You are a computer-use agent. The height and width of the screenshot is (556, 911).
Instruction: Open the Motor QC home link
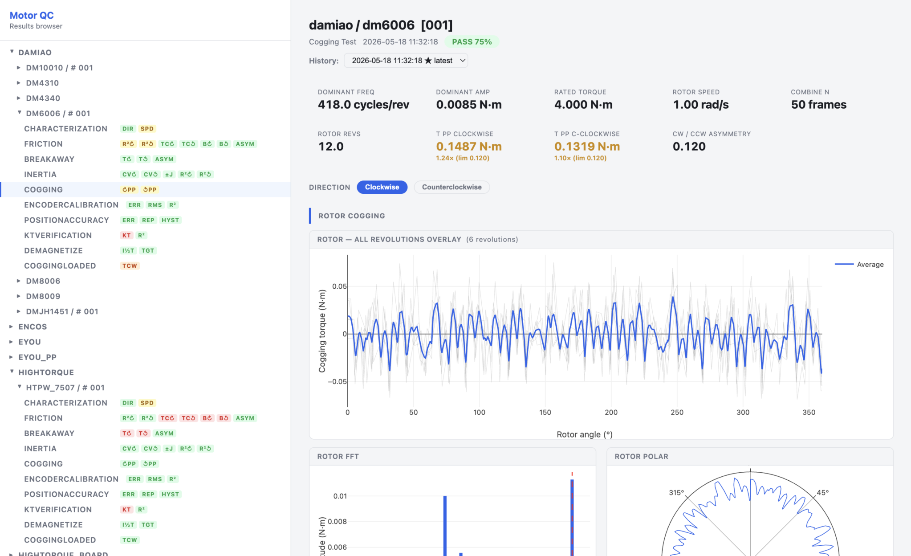32,16
